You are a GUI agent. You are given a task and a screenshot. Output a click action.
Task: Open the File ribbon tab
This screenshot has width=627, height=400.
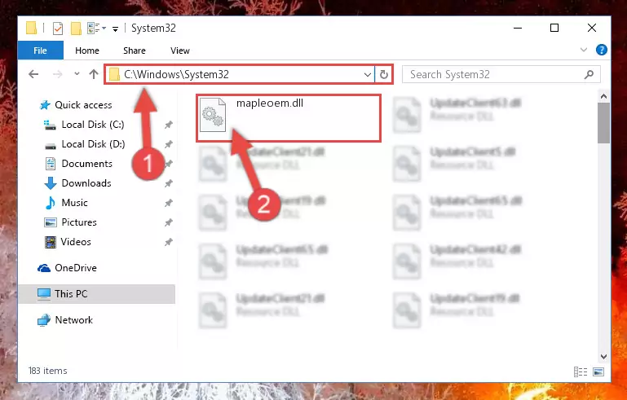click(41, 51)
